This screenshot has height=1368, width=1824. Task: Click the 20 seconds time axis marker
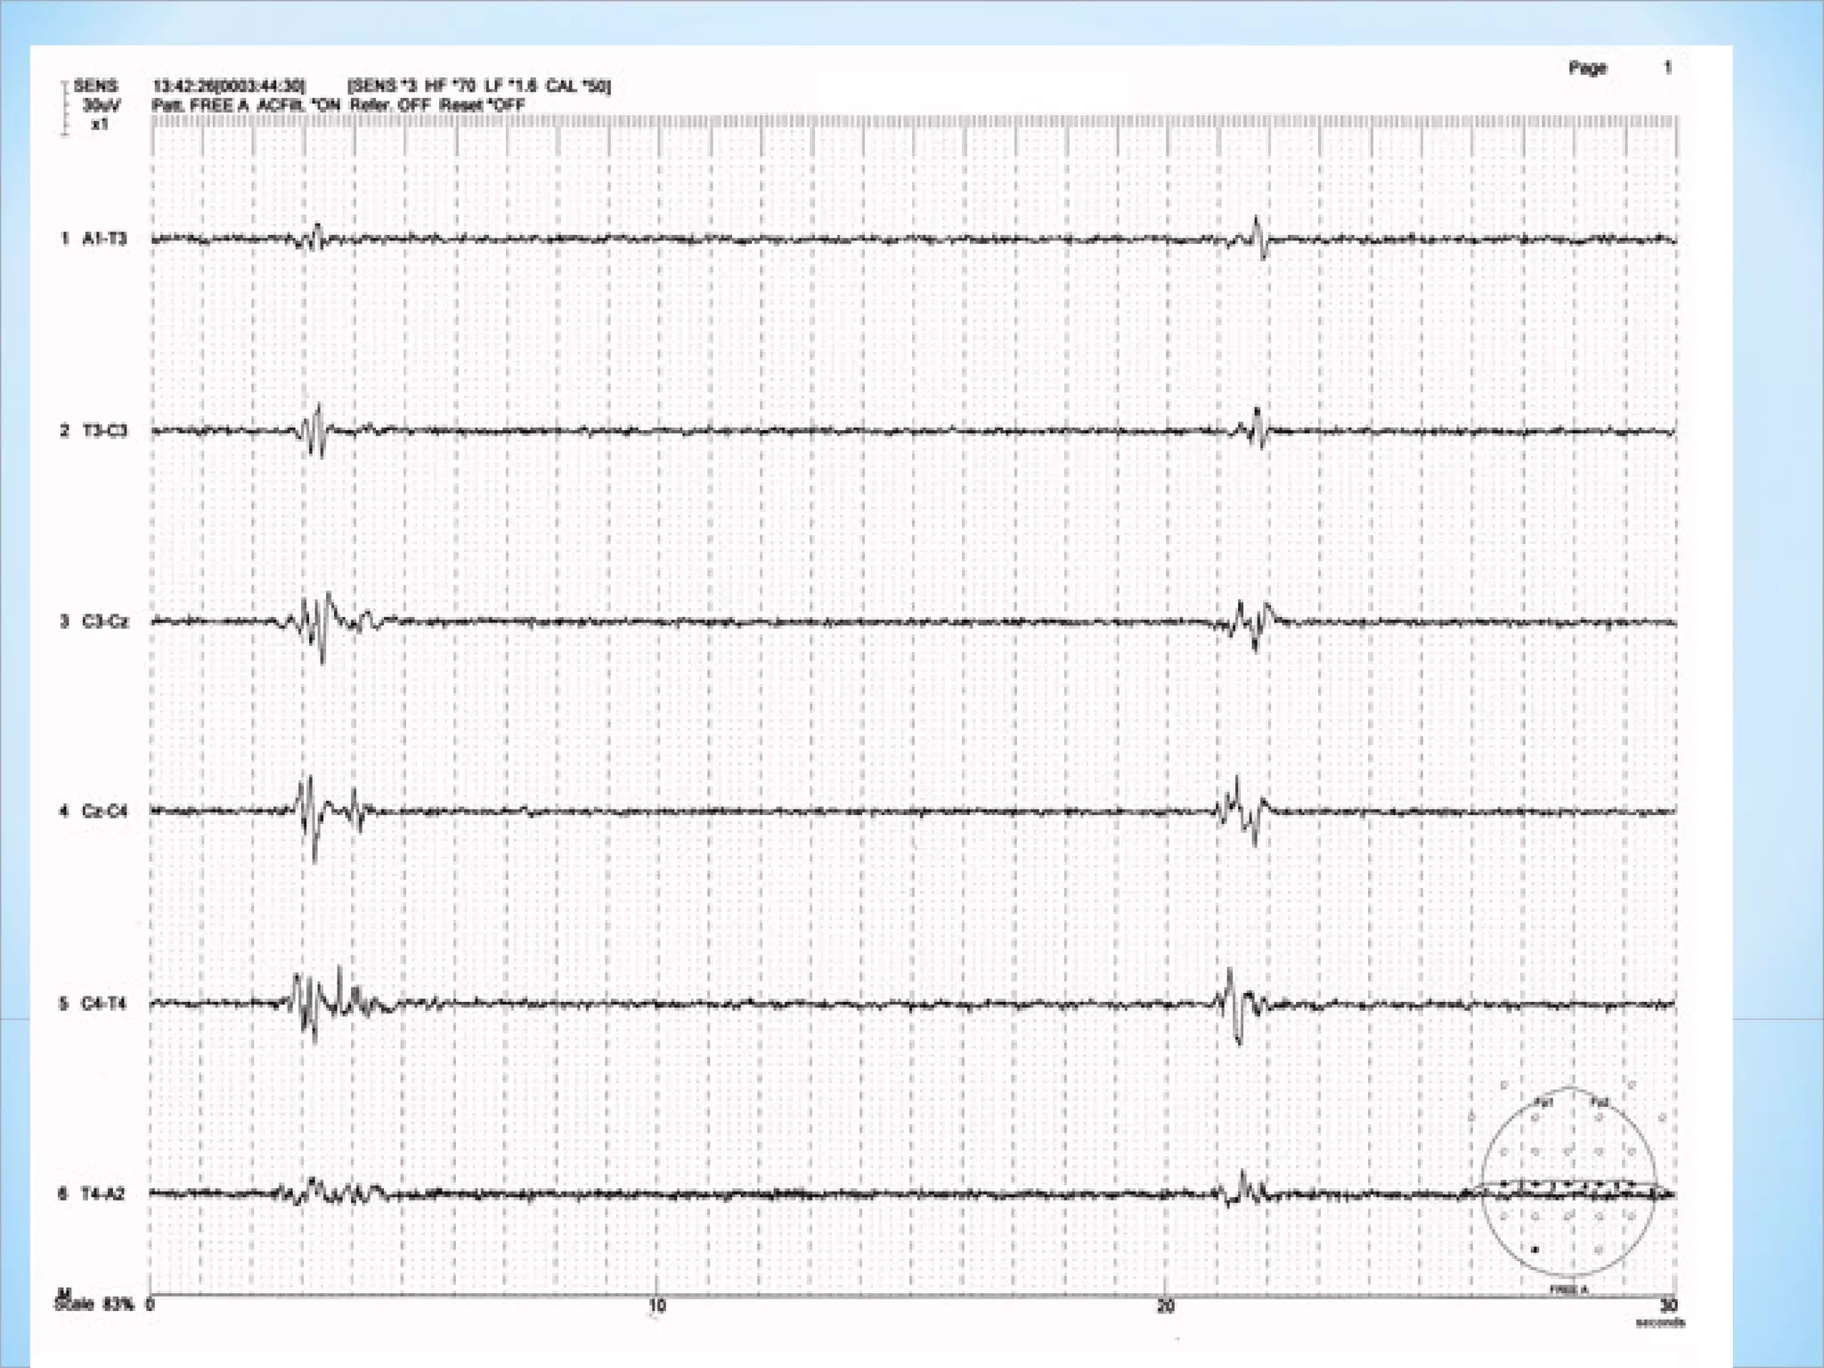click(1165, 1307)
